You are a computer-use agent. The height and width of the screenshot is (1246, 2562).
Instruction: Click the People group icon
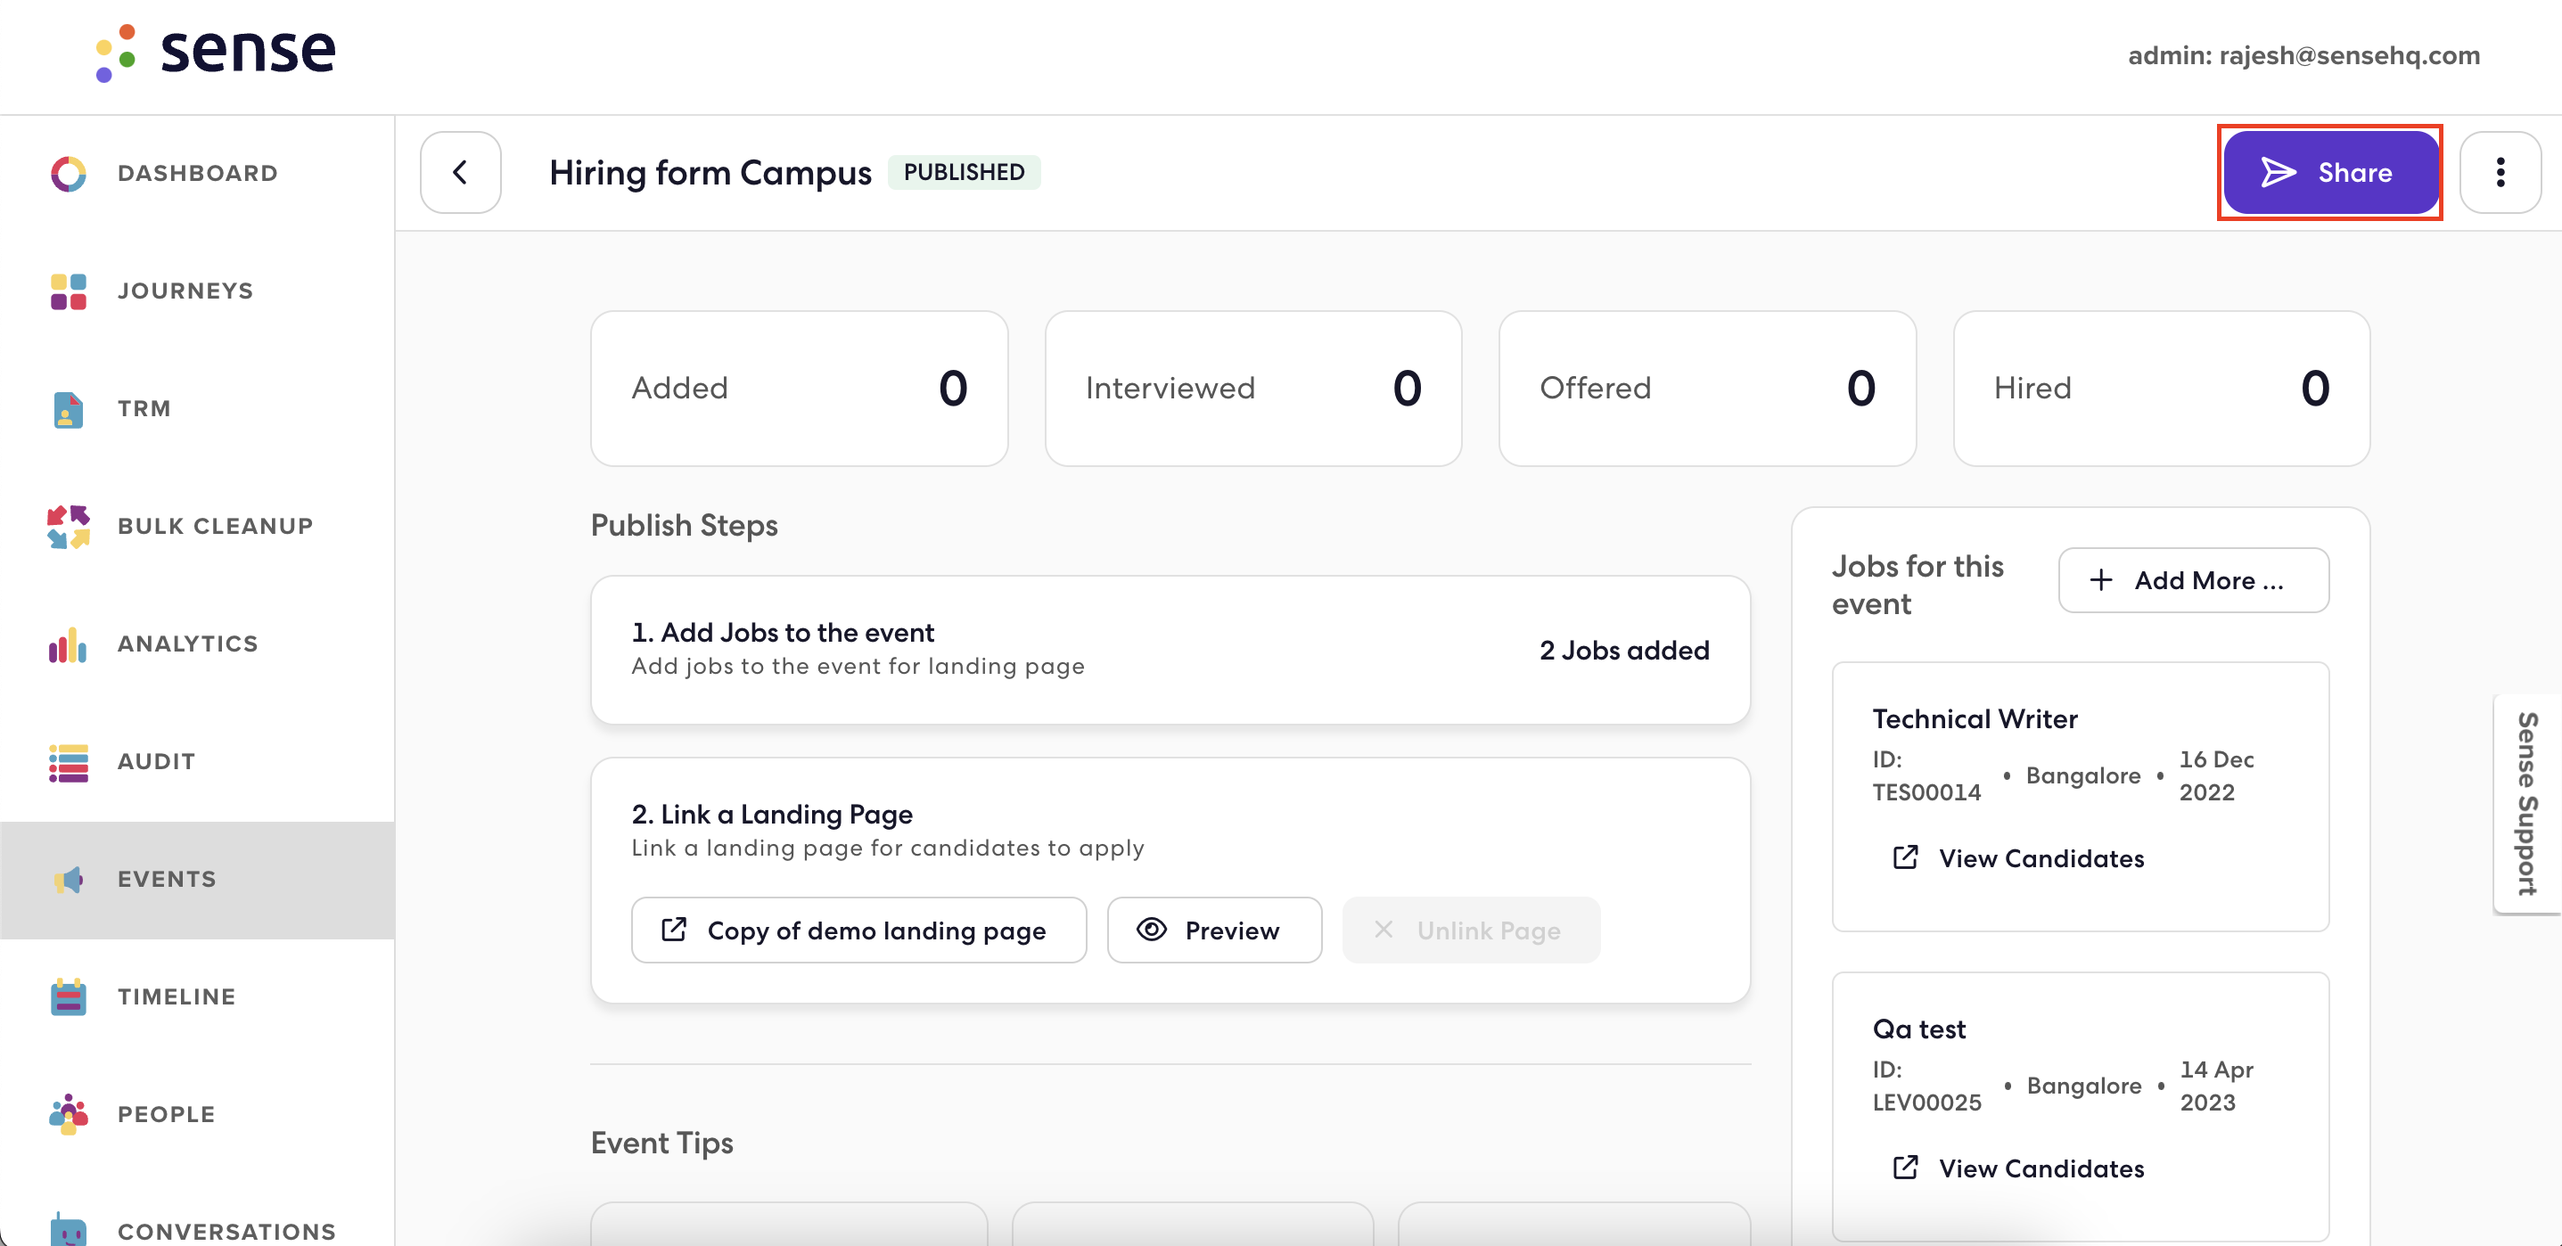[69, 1114]
